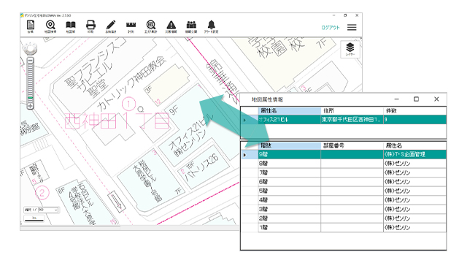Click the 居住名 column header in the lower table
The image size is (467, 263).
(x=415, y=145)
